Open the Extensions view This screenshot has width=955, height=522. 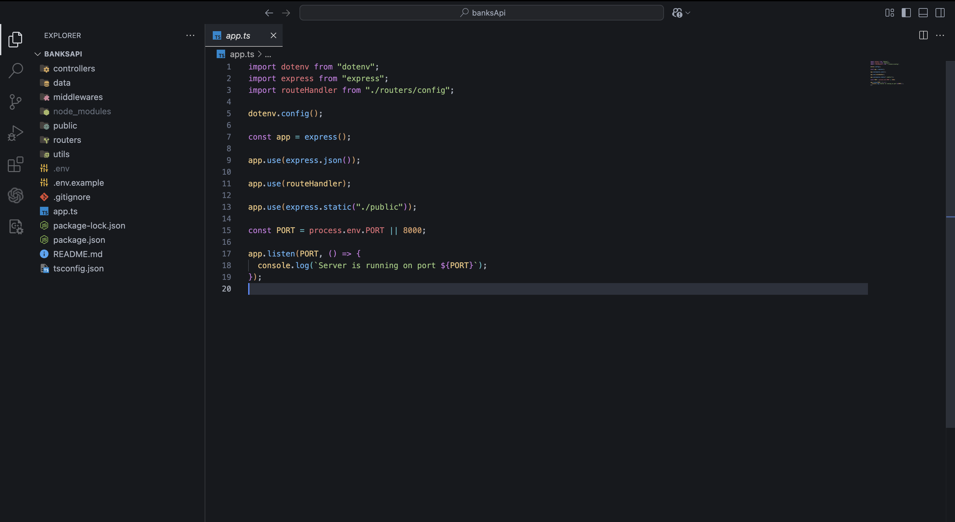tap(16, 164)
